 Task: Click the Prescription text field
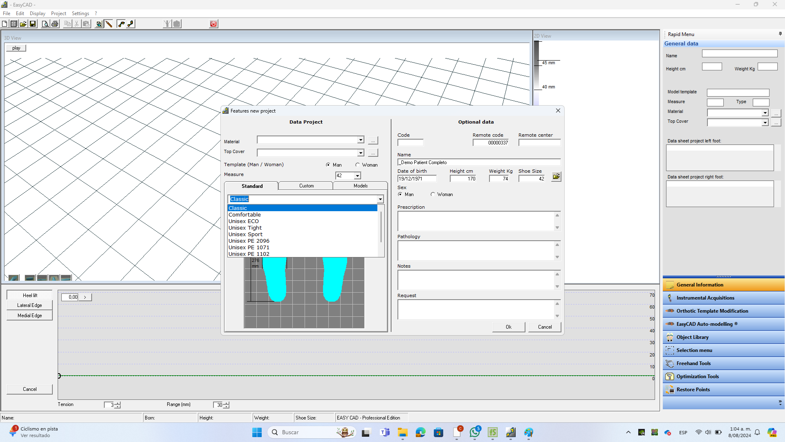(475, 221)
